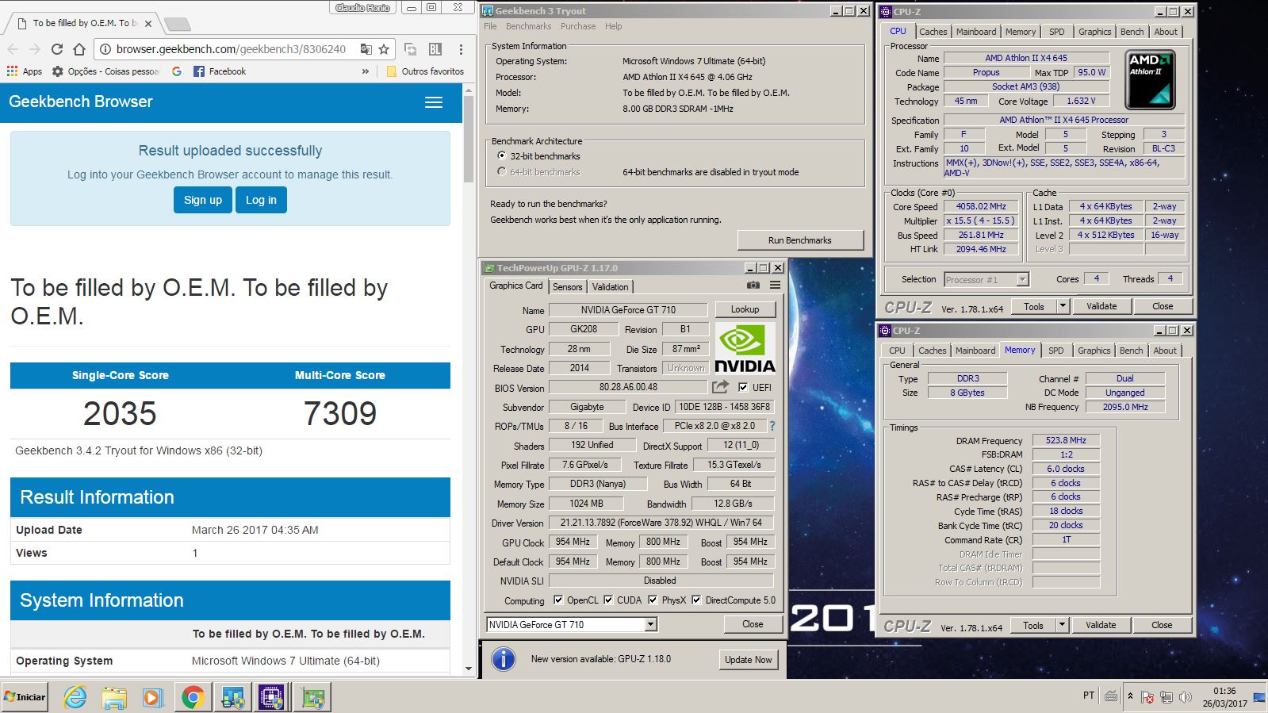The height and width of the screenshot is (713, 1268).
Task: Click GPU-Z info icon in update bar
Action: pos(504,659)
